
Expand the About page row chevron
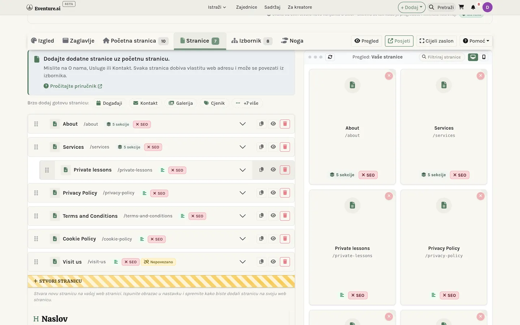tap(243, 124)
